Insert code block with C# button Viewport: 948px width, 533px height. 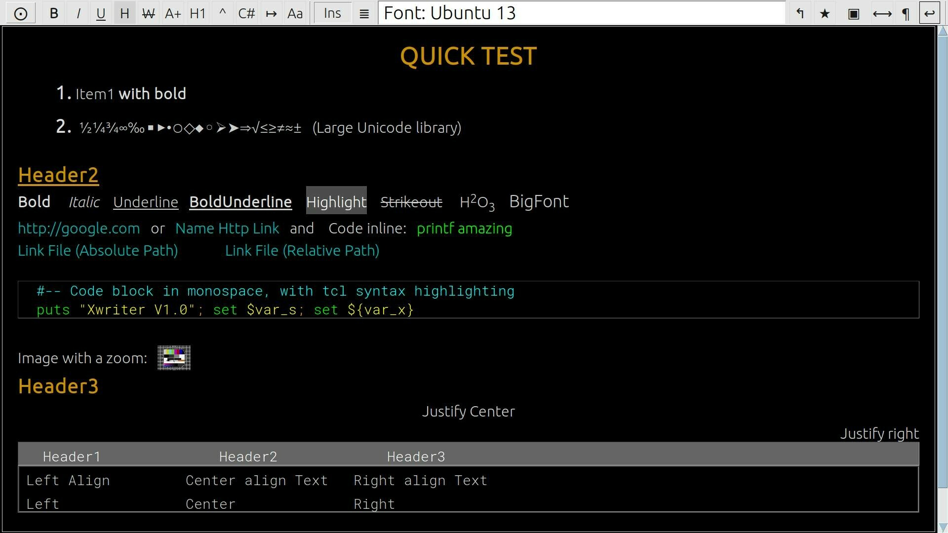pyautogui.click(x=246, y=13)
